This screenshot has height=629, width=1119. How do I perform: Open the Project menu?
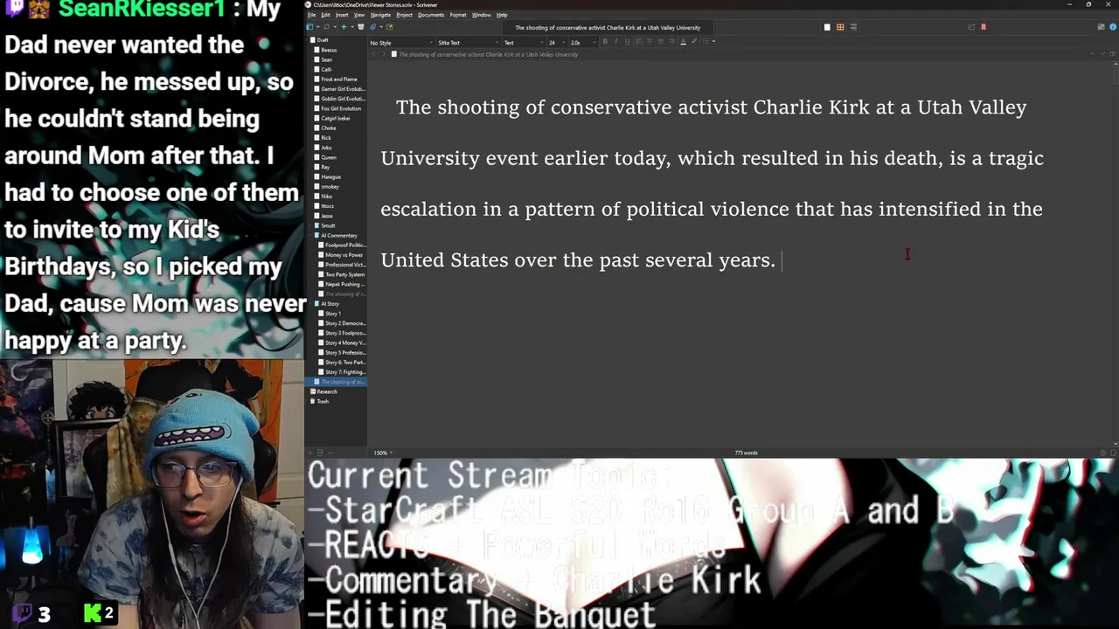(404, 15)
